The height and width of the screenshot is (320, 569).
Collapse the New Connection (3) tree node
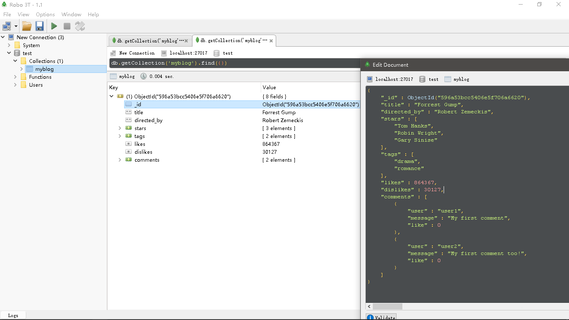pos(3,37)
